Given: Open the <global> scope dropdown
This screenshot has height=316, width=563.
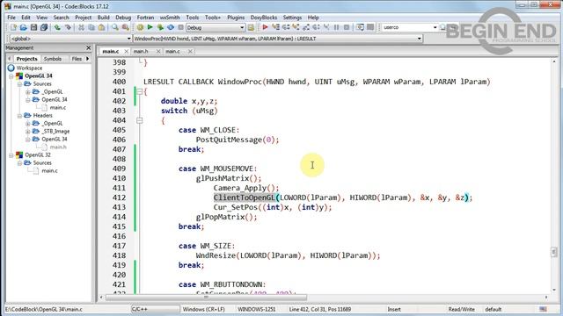Looking at the screenshot, I should [x=129, y=39].
